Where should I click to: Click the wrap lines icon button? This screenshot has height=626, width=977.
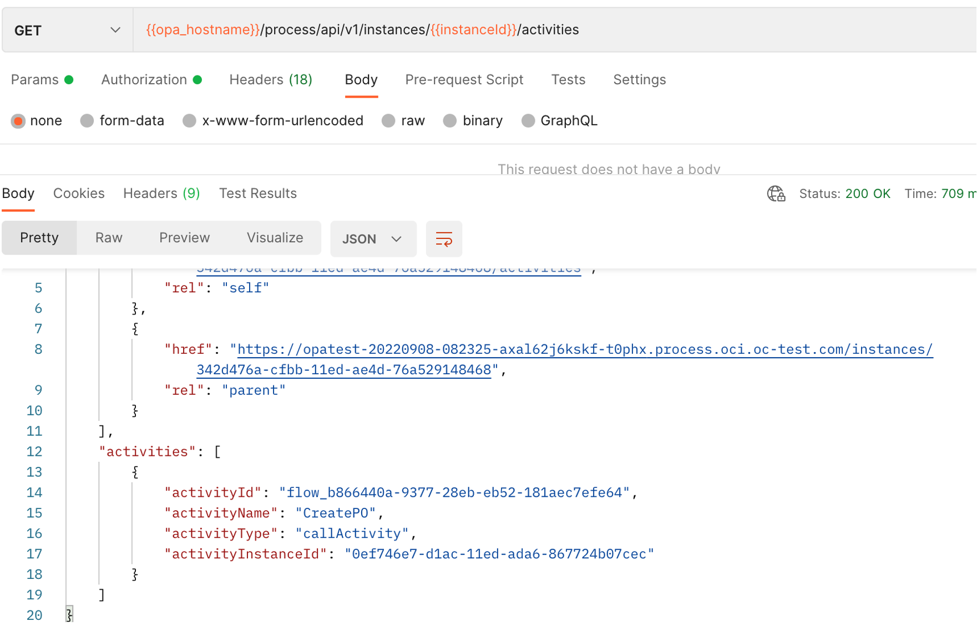pos(443,239)
